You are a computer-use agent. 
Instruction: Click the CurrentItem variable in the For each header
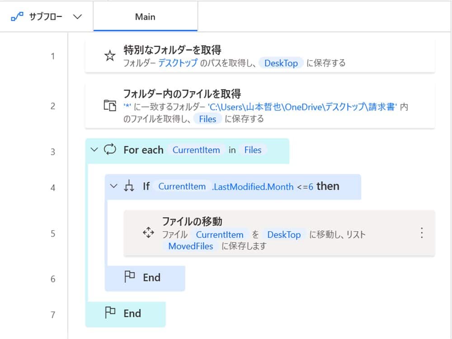point(196,150)
